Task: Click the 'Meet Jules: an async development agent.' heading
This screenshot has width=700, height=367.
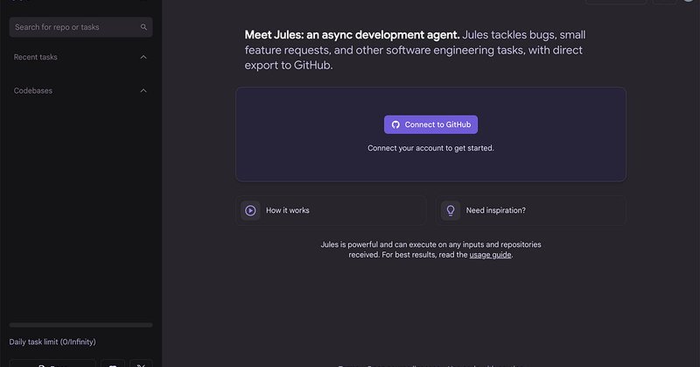Action: [x=352, y=35]
